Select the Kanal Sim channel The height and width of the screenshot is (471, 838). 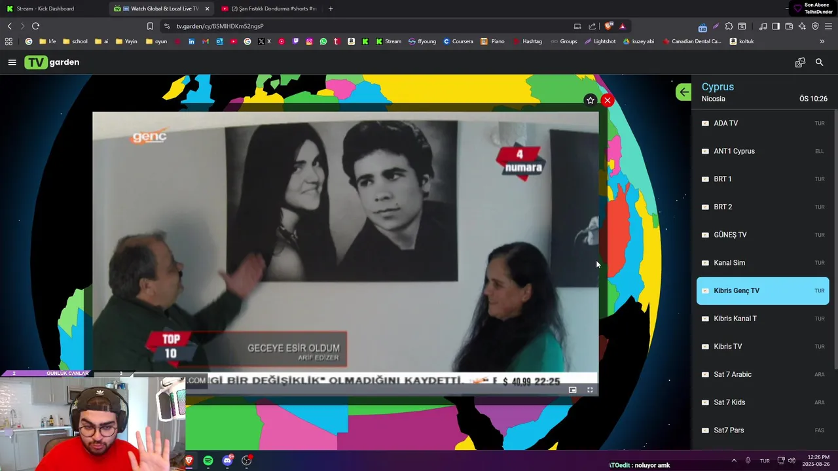click(x=763, y=262)
